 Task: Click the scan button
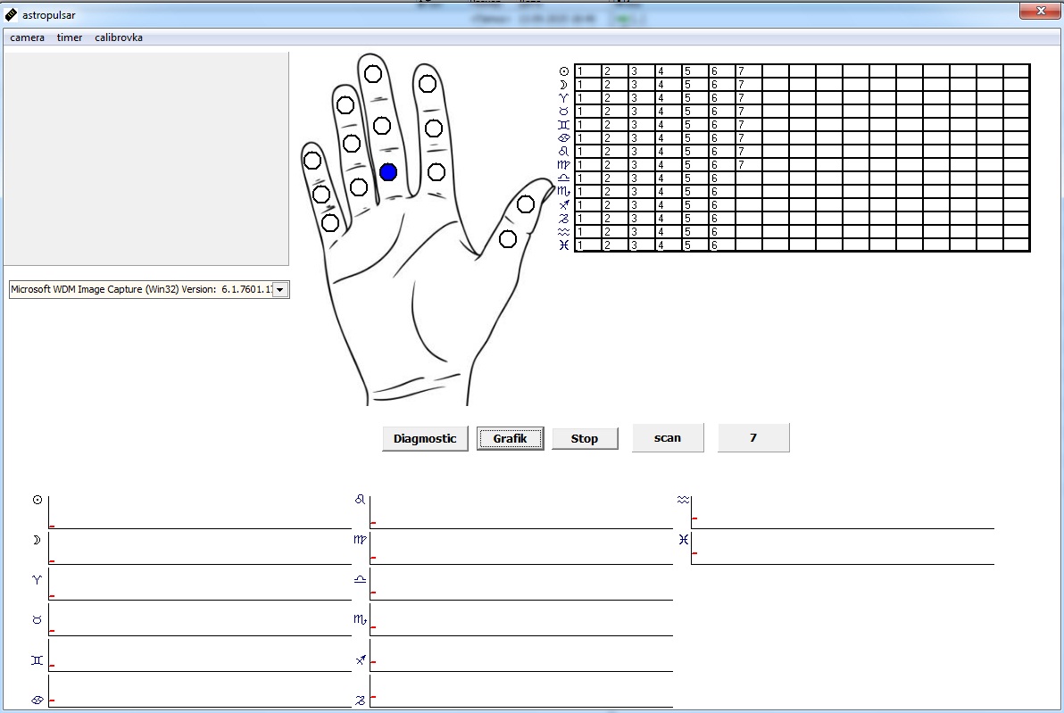(668, 437)
